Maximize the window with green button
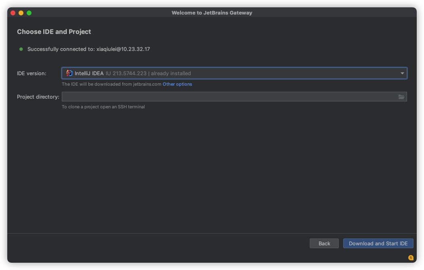424x270 pixels. pyautogui.click(x=29, y=13)
